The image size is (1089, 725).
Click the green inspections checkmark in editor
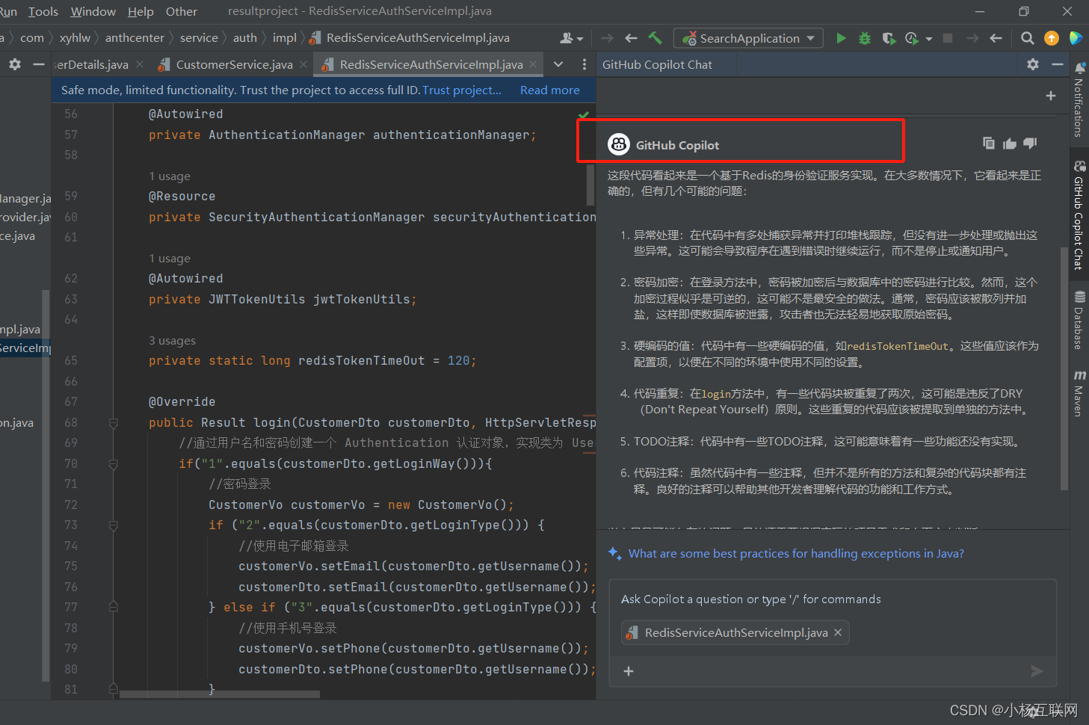584,115
